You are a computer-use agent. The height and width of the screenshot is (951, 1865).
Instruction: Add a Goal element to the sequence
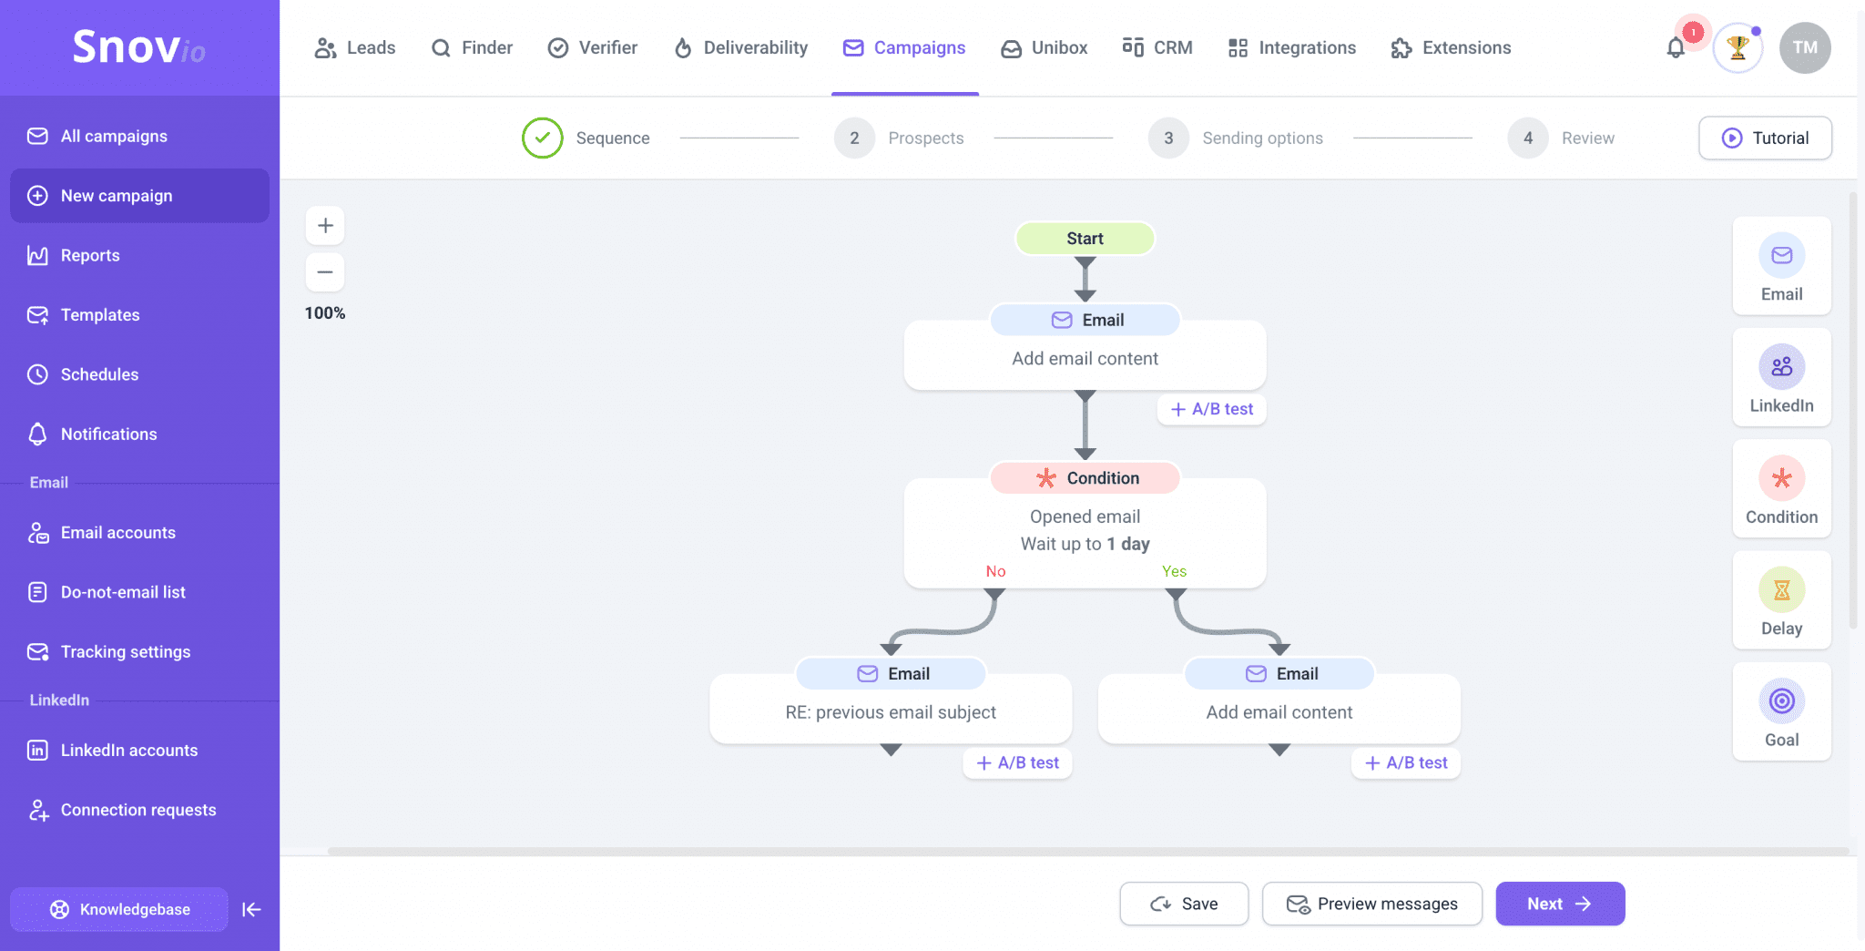pyautogui.click(x=1780, y=711)
